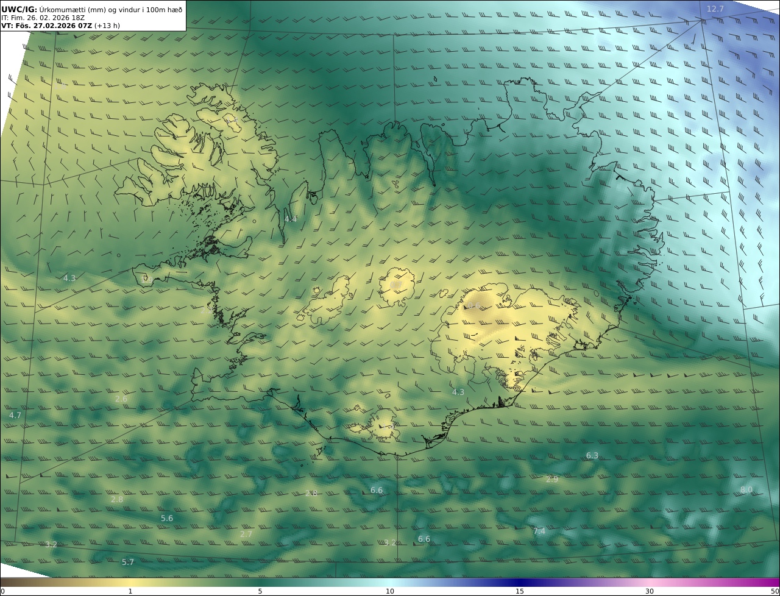The width and height of the screenshot is (780, 596).
Task: Click the color scale tick labeled 15
Action: point(520,591)
